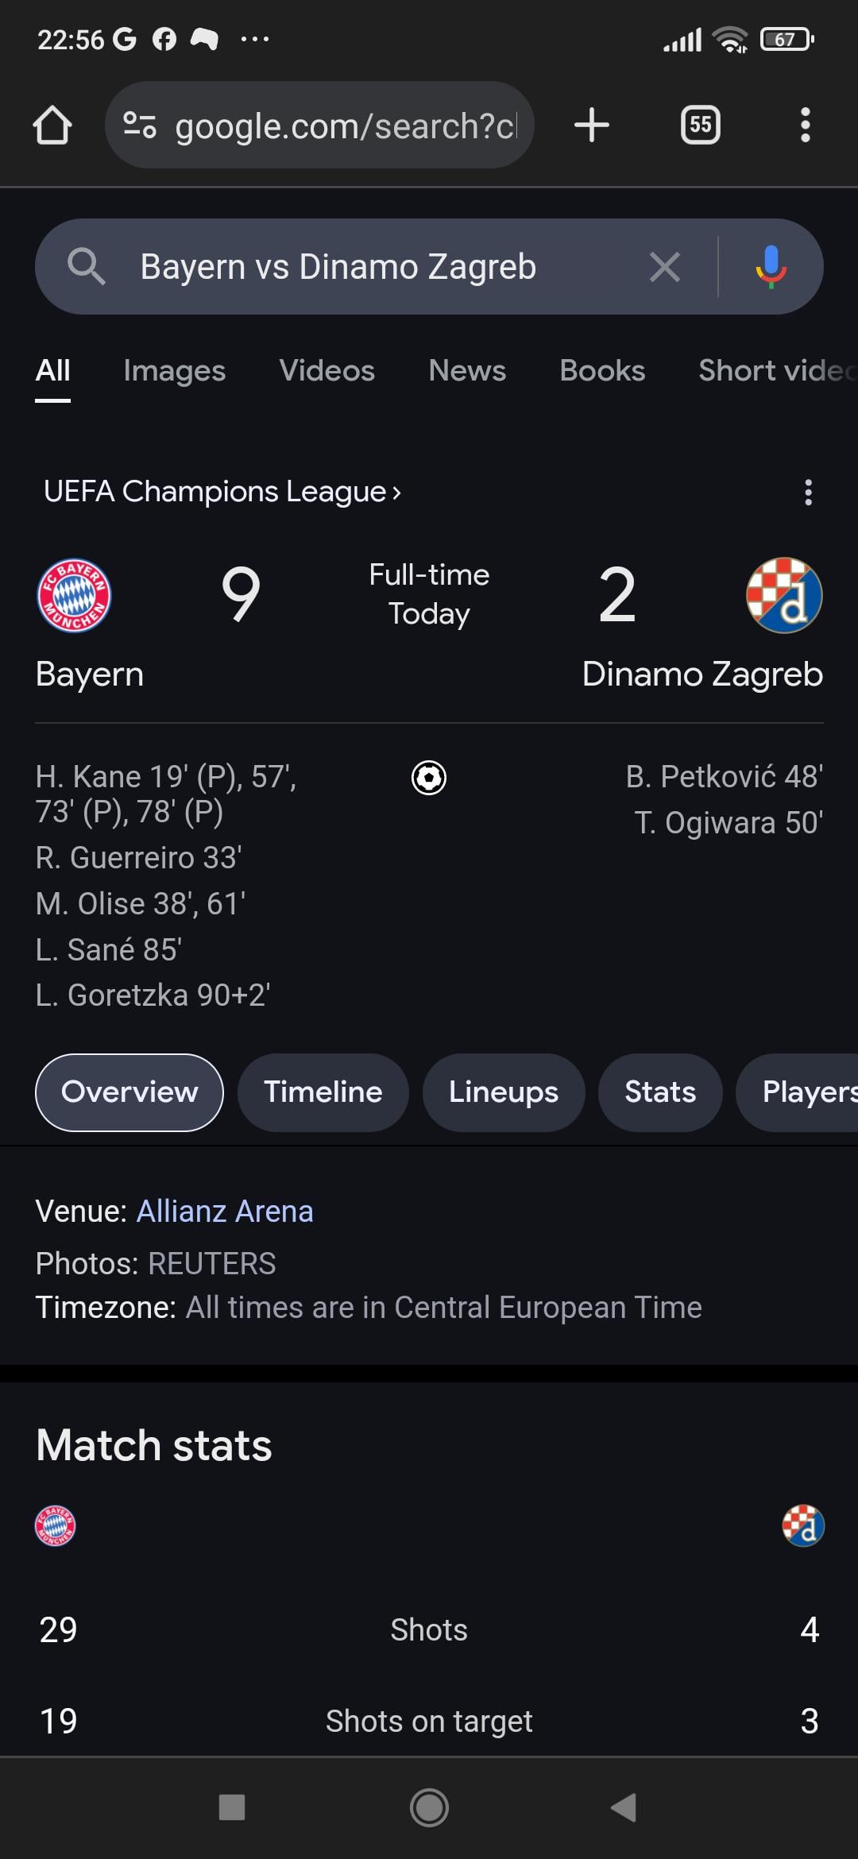Open match card three-dot options menu

pos(808,493)
